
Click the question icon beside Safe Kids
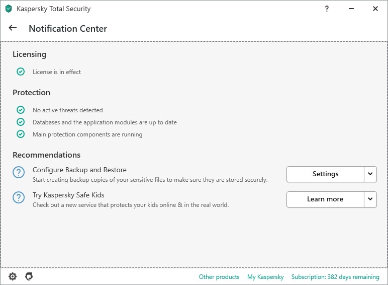pyautogui.click(x=19, y=198)
